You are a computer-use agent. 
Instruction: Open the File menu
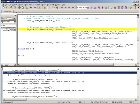[6, 5]
